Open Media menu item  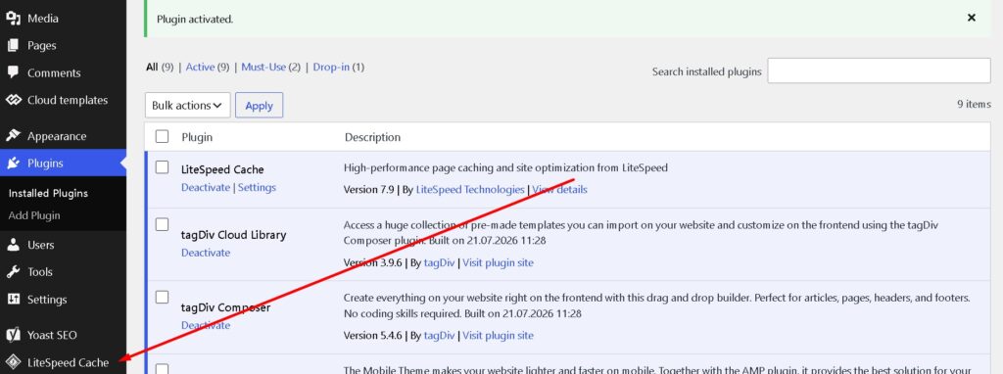tap(63, 19)
